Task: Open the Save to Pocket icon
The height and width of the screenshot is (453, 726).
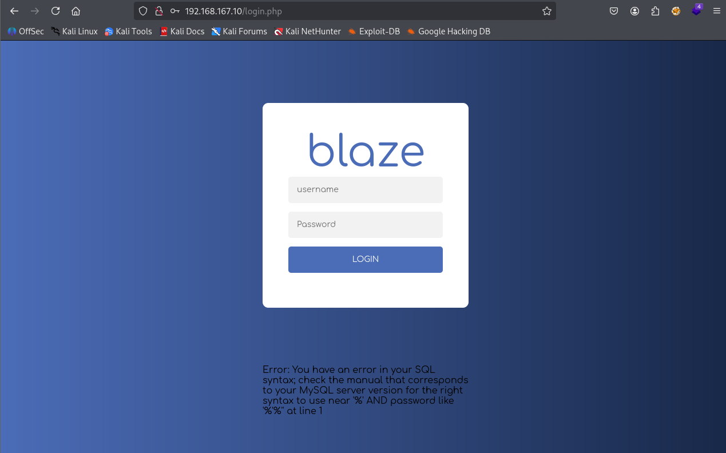Action: pyautogui.click(x=614, y=11)
